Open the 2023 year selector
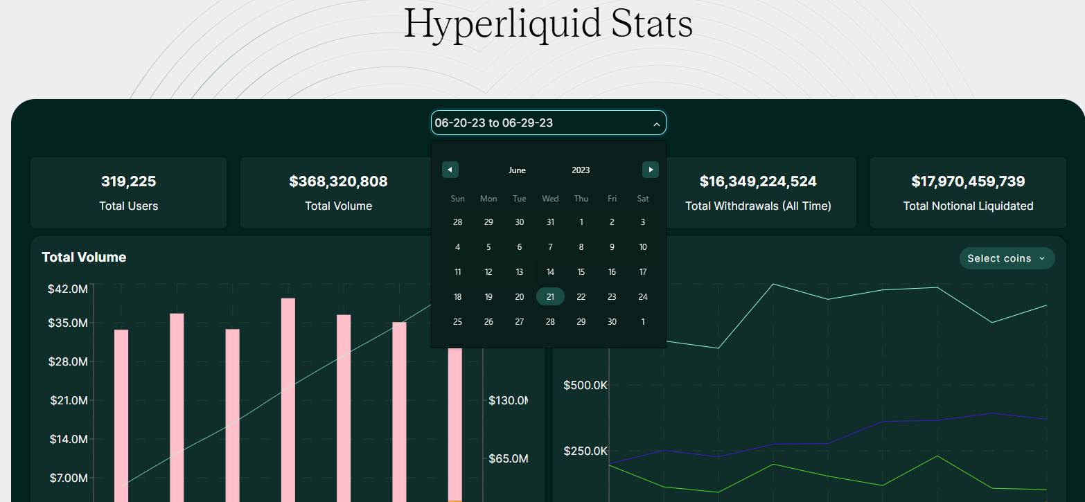 pyautogui.click(x=581, y=170)
